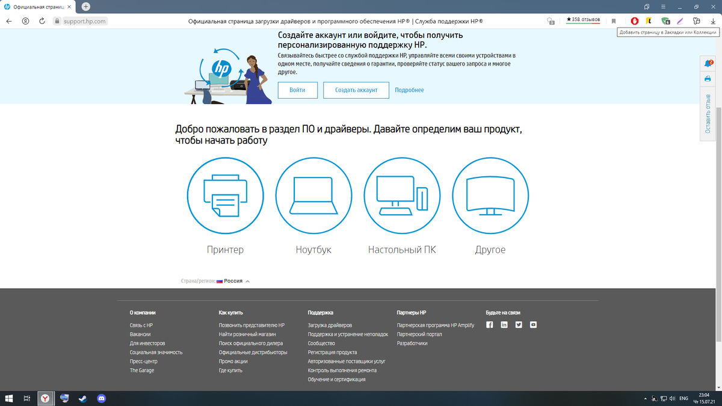The width and height of the screenshot is (722, 406).
Task: Open Позвонить представителю HP link
Action: 252,325
